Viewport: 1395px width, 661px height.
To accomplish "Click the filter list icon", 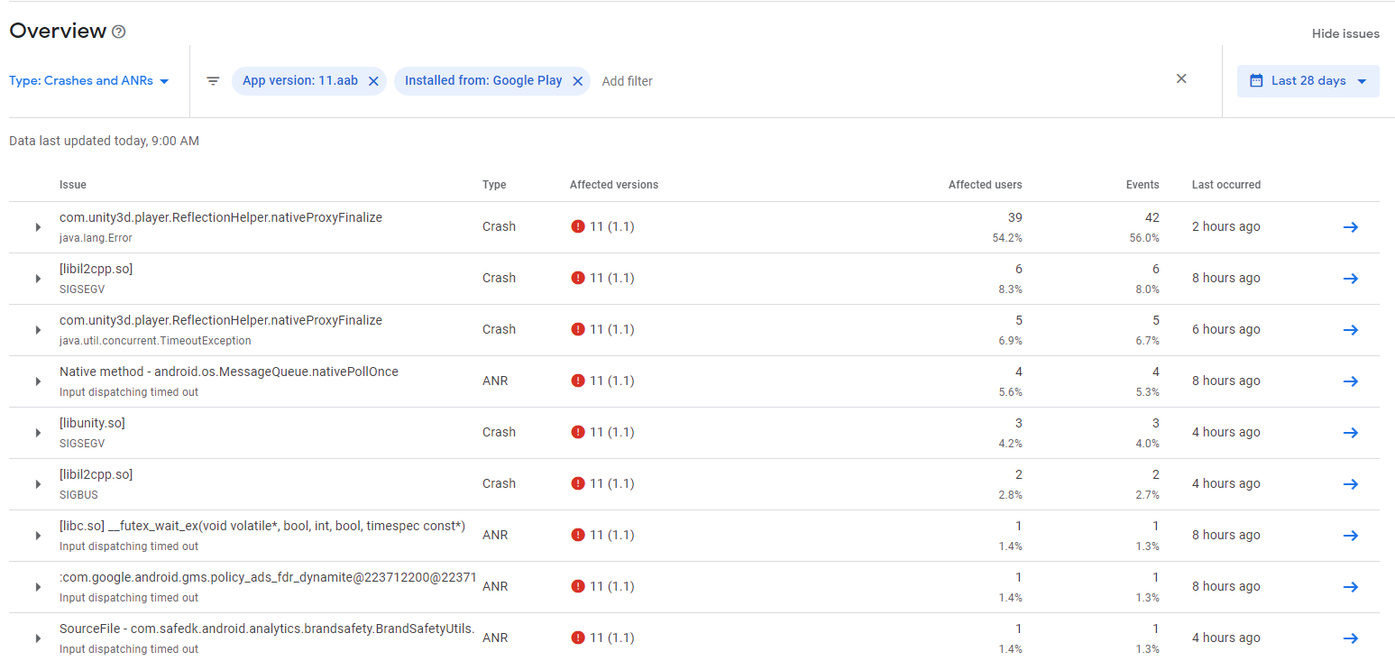I will tap(213, 81).
